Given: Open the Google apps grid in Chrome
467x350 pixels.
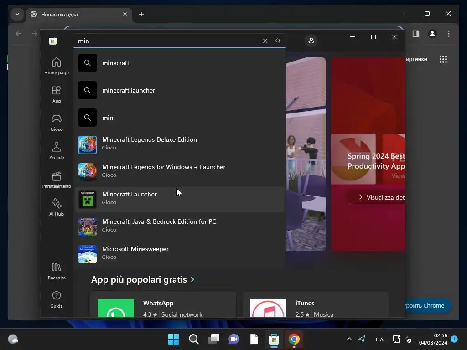Looking at the screenshot, I should pyautogui.click(x=443, y=59).
